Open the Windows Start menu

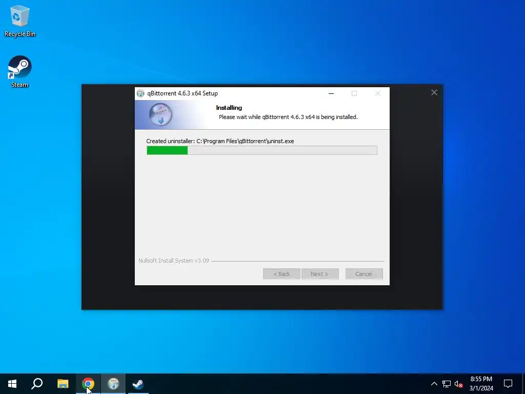(x=12, y=384)
